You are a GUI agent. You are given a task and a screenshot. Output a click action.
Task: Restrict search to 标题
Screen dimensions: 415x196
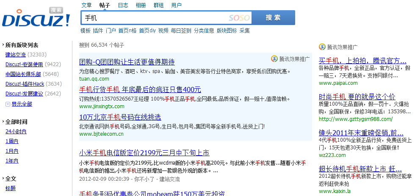(x=11, y=188)
